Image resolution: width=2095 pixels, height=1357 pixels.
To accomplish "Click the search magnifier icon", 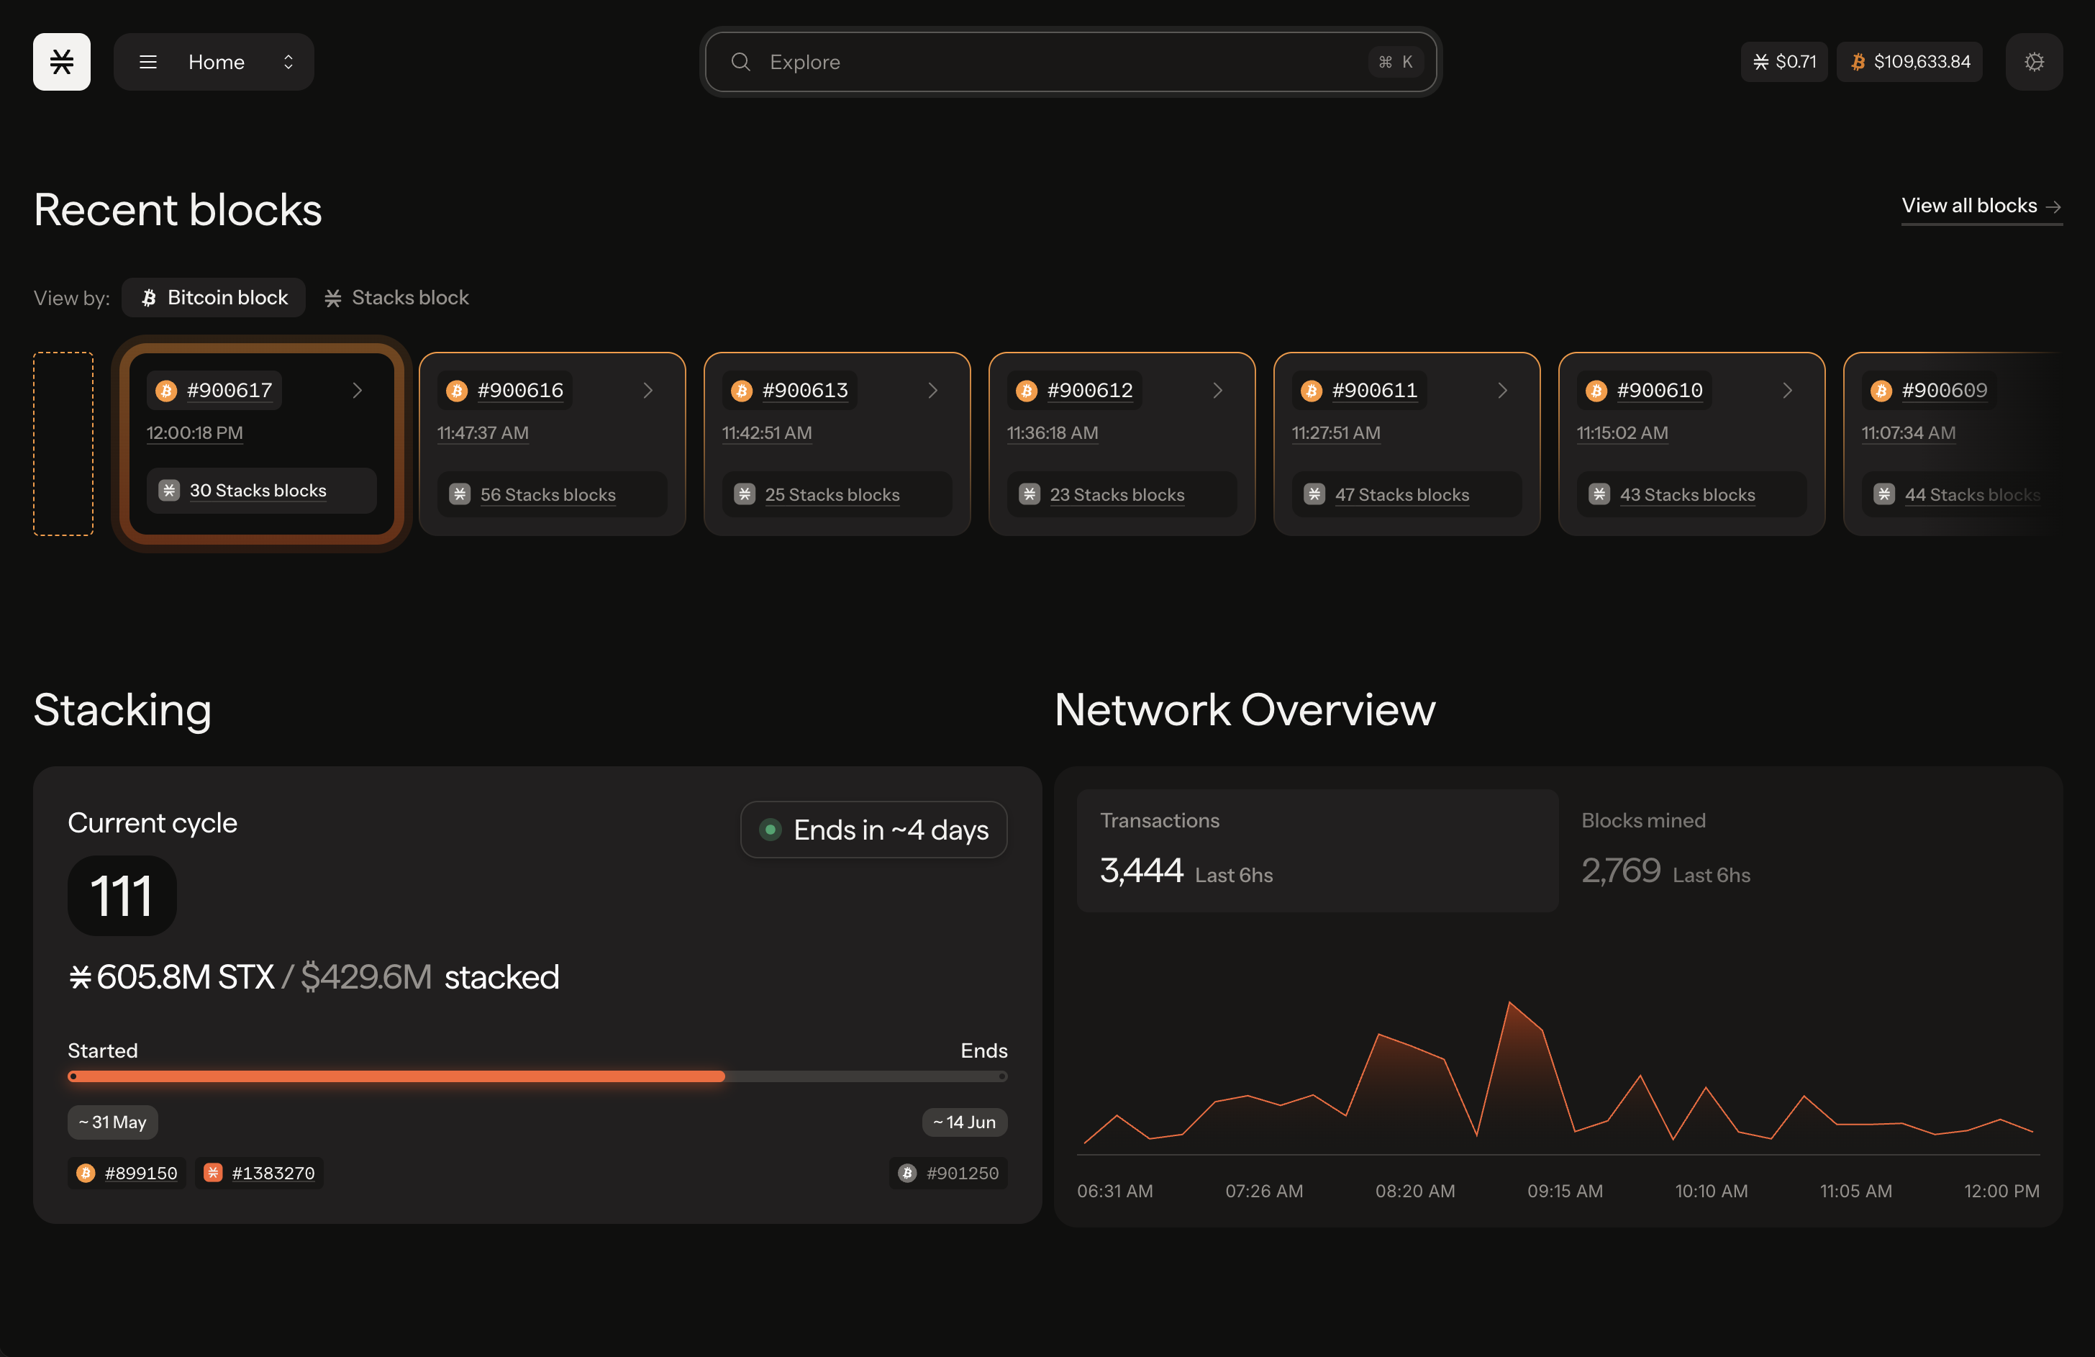I will point(740,62).
